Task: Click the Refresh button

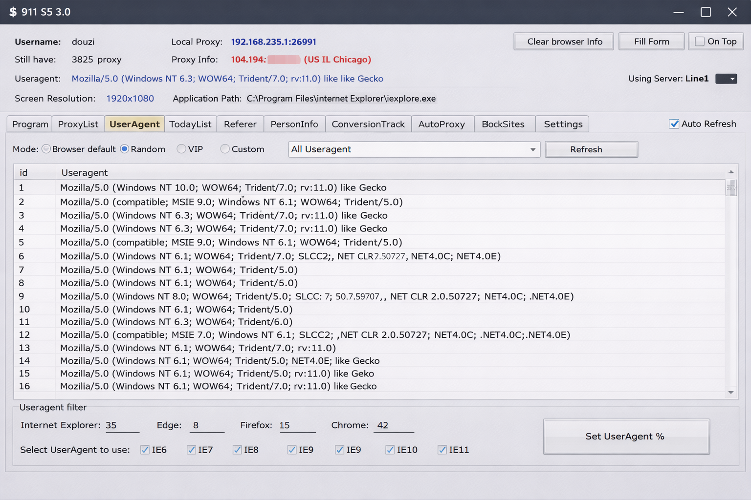Action: click(x=591, y=149)
